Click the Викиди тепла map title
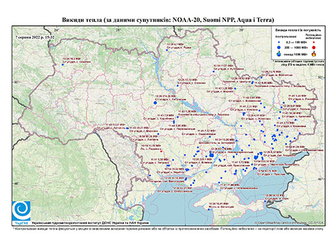 tap(168, 20)
